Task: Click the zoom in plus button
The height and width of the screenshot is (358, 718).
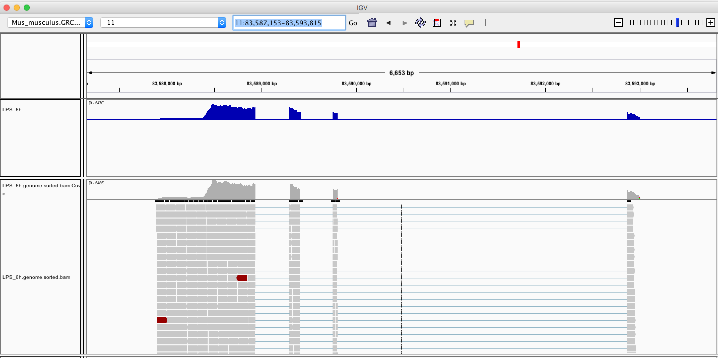Action: [x=710, y=23]
